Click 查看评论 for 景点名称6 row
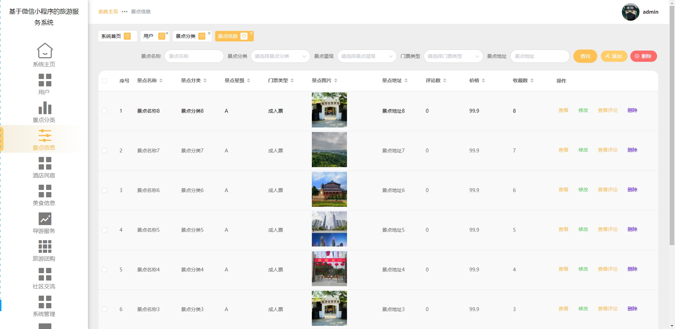675x329 pixels. pos(608,190)
